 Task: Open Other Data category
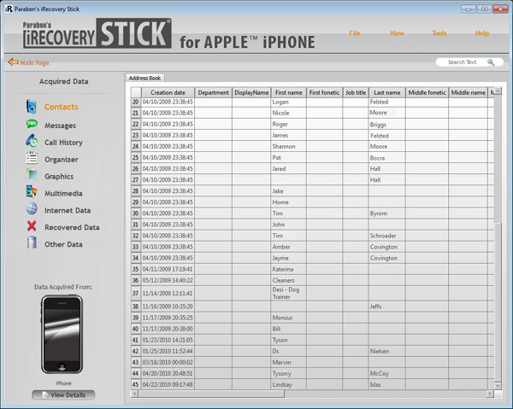pyautogui.click(x=63, y=244)
